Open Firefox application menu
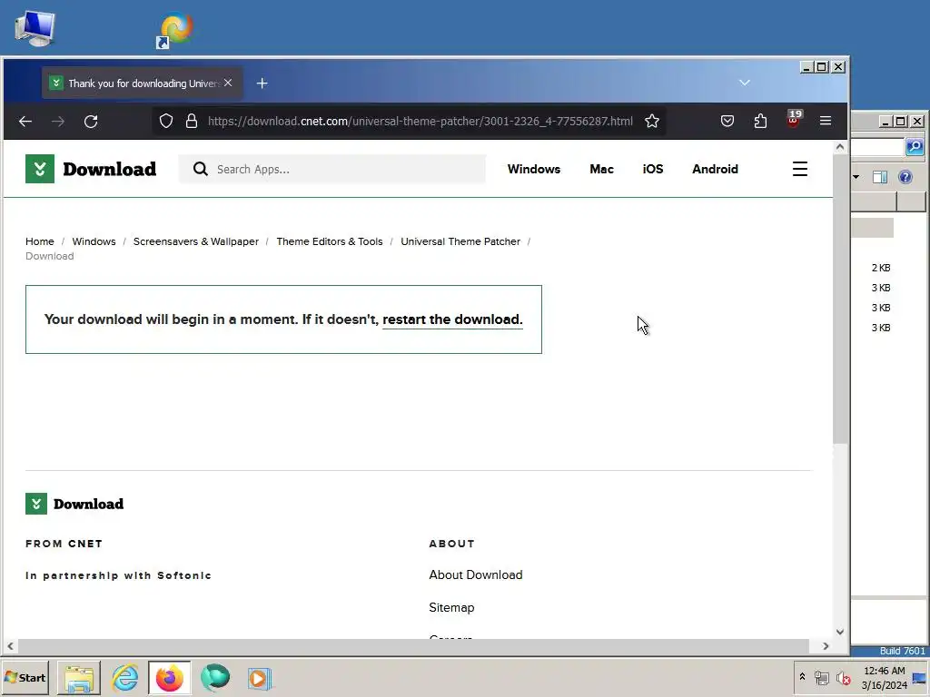The height and width of the screenshot is (697, 930). [825, 121]
